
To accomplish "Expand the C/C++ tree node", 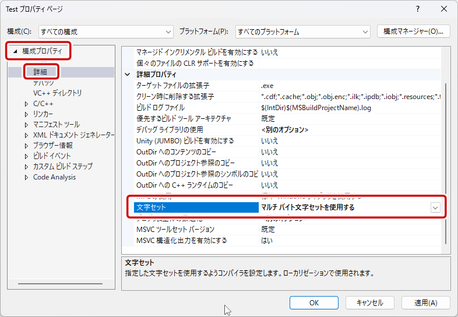I will [x=26, y=104].
